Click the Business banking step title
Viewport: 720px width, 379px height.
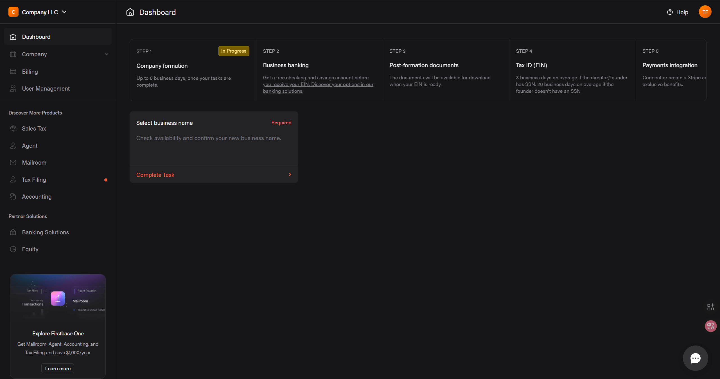coord(286,65)
